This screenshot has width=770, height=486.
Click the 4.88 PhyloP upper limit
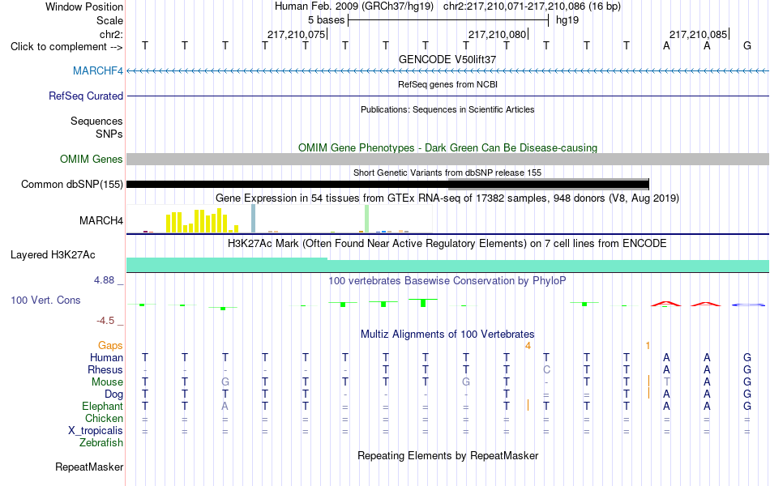(104, 280)
